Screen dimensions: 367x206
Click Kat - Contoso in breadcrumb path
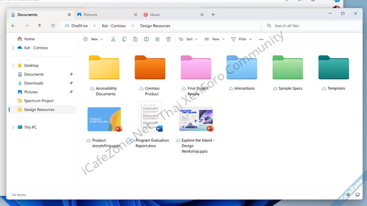pos(114,26)
